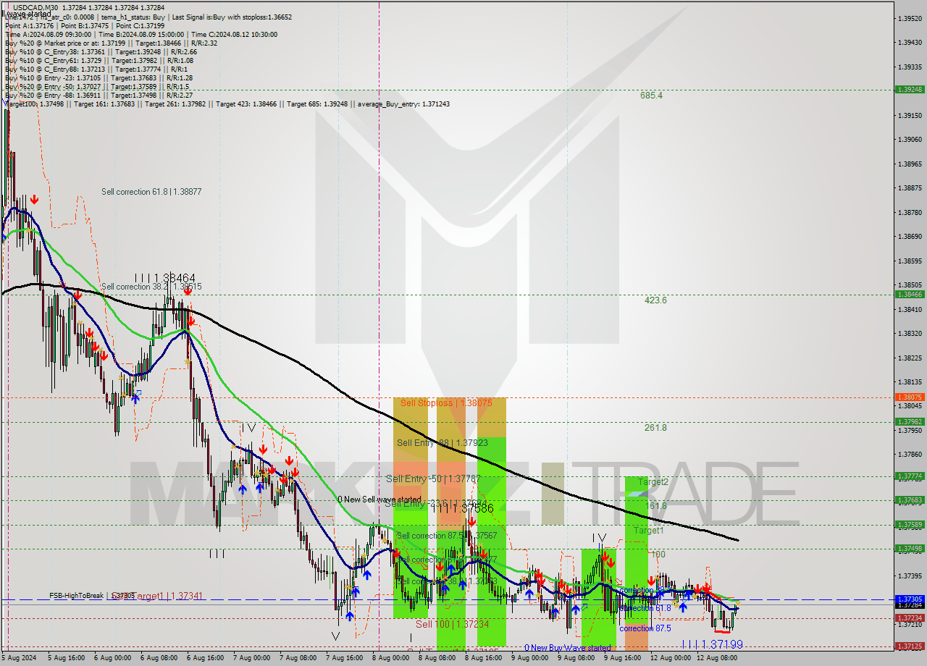Click the Target1 label on the green zone
Screen dimensions: 927x666
[x=649, y=531]
